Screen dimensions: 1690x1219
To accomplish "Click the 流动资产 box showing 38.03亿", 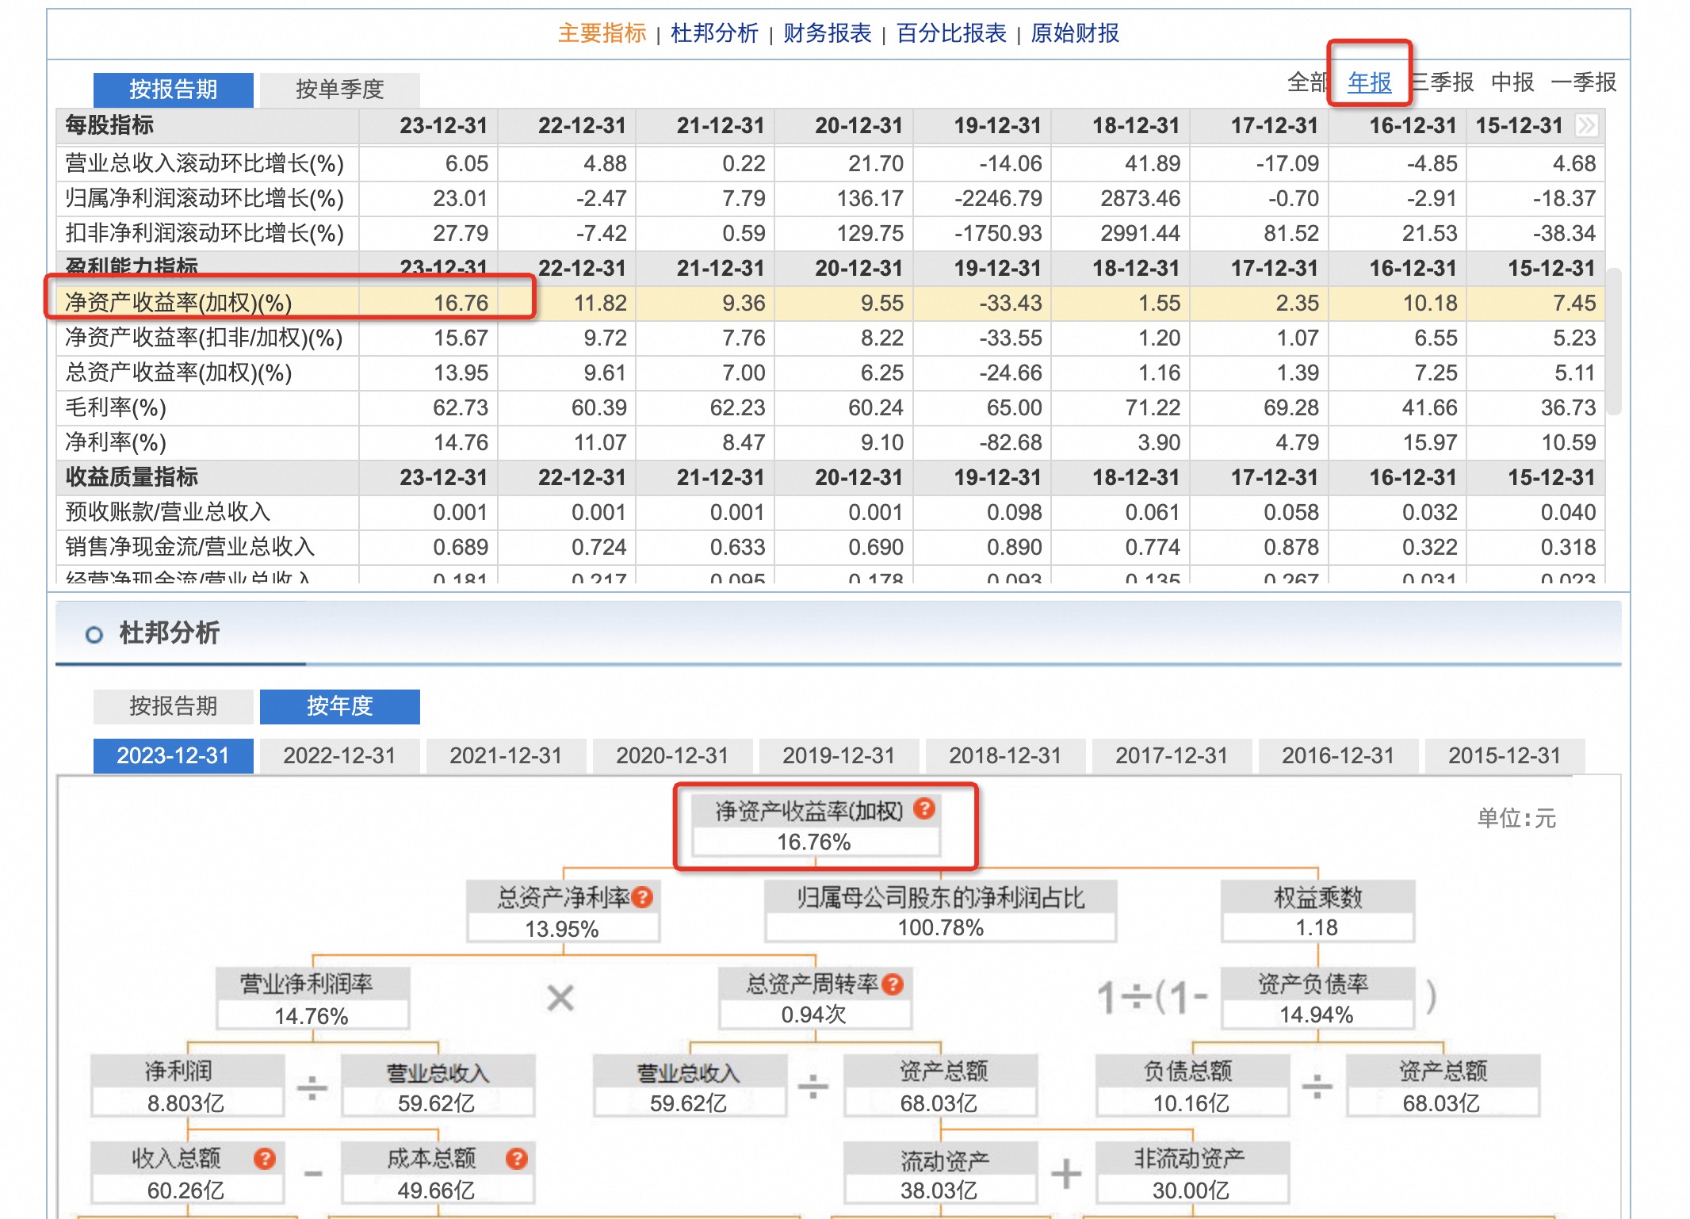I will point(940,1173).
